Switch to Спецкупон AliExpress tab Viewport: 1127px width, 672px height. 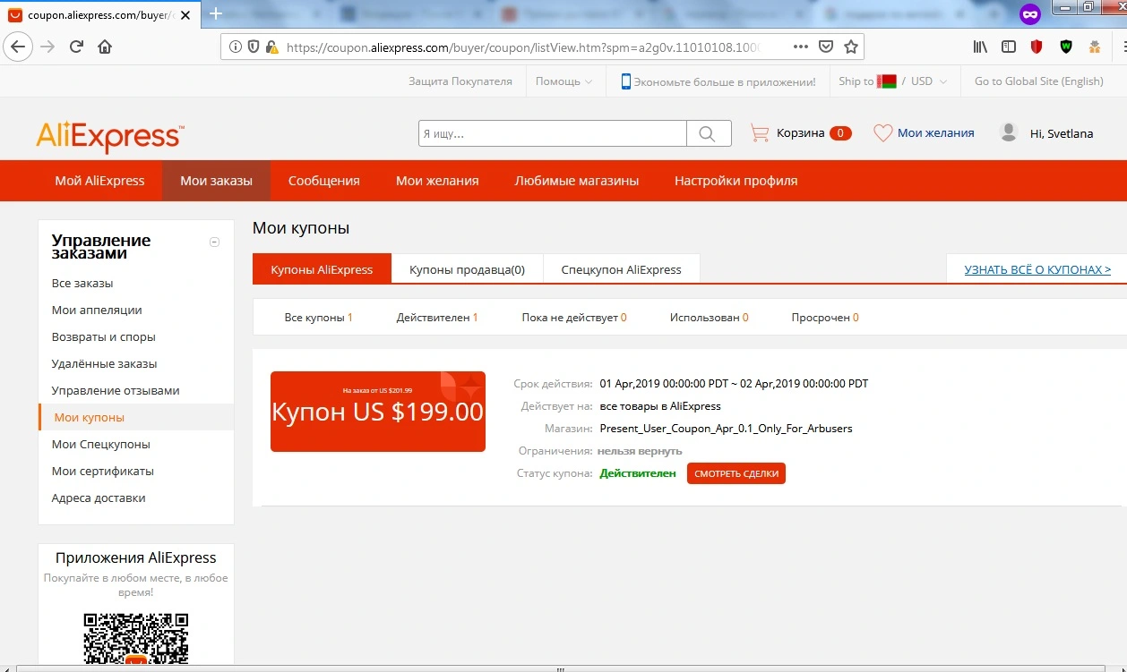tap(621, 269)
